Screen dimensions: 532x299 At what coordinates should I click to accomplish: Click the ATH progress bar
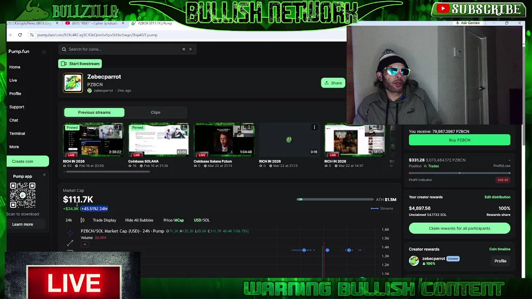click(335, 199)
